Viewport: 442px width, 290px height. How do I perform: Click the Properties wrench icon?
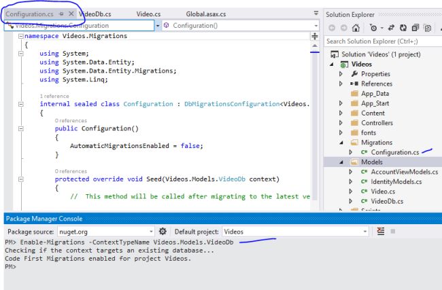click(x=354, y=74)
